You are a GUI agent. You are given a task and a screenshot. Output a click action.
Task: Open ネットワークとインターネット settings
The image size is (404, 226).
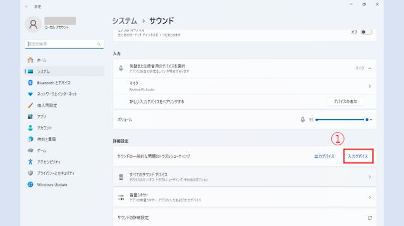tap(64, 94)
